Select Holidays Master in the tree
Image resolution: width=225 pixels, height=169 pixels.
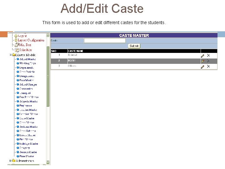click(x=29, y=144)
